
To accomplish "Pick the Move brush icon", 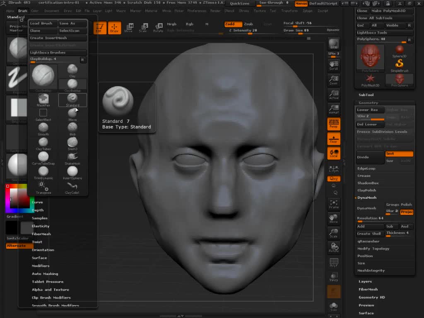I will (72, 115).
